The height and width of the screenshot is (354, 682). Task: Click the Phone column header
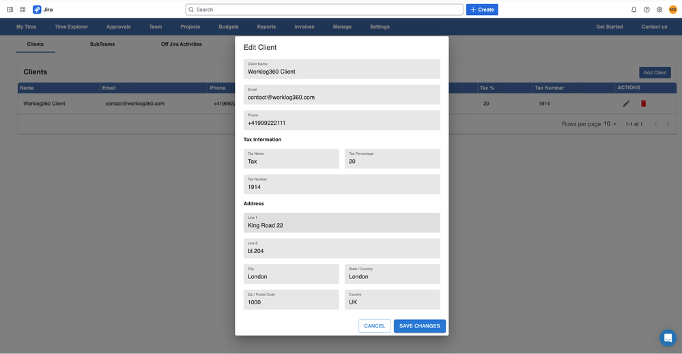click(218, 88)
